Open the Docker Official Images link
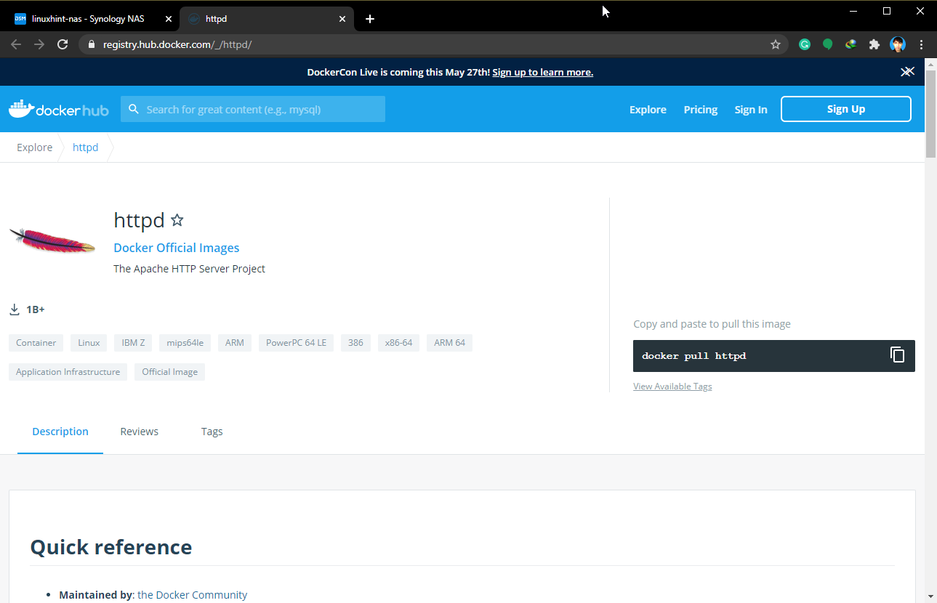937x603 pixels. pyautogui.click(x=177, y=248)
